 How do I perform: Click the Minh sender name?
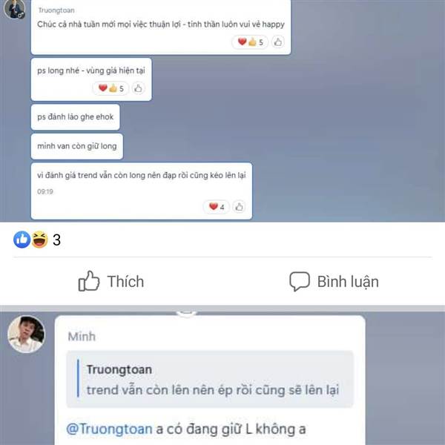click(x=82, y=337)
